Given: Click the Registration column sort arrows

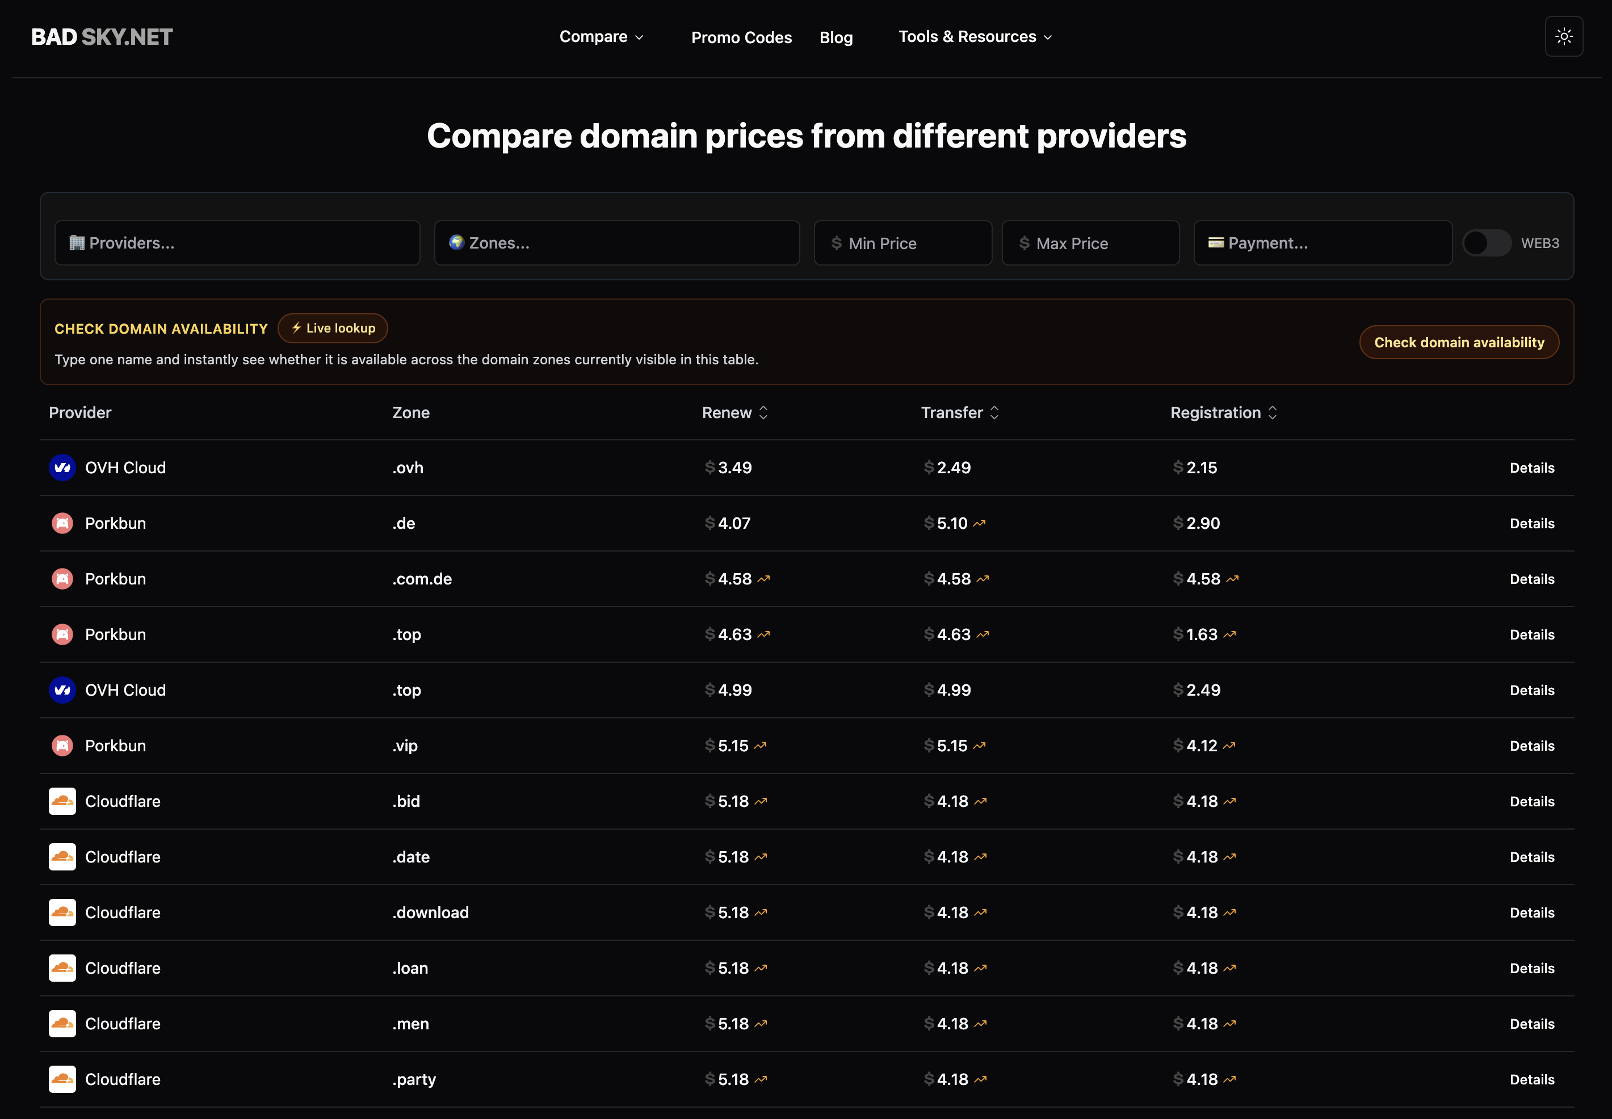Looking at the screenshot, I should 1273,413.
